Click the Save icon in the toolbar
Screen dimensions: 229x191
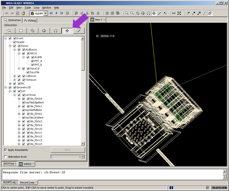pos(107,13)
